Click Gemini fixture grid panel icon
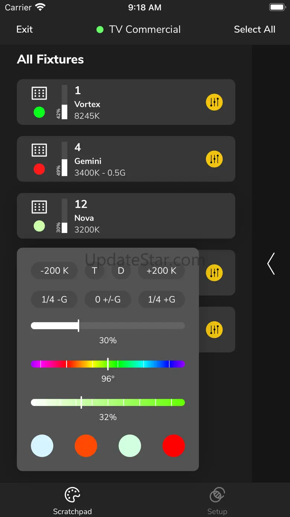 pyautogui.click(x=39, y=150)
